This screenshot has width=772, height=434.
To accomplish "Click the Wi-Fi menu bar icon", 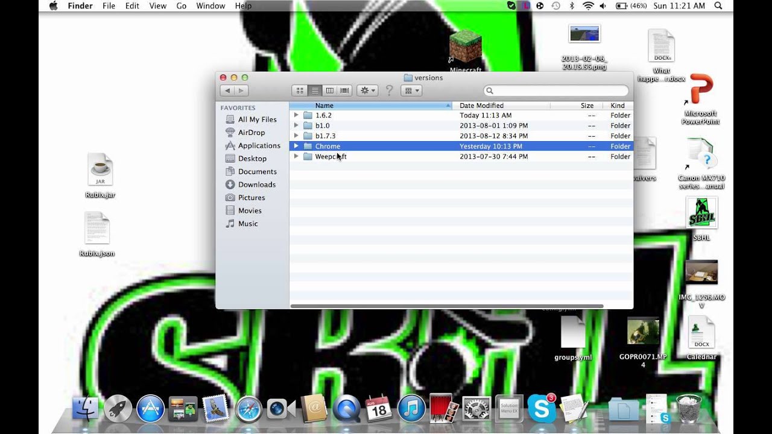I will click(x=588, y=6).
